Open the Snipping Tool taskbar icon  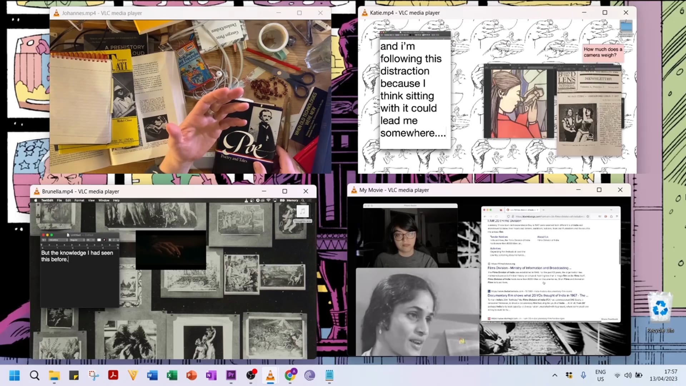(94, 375)
